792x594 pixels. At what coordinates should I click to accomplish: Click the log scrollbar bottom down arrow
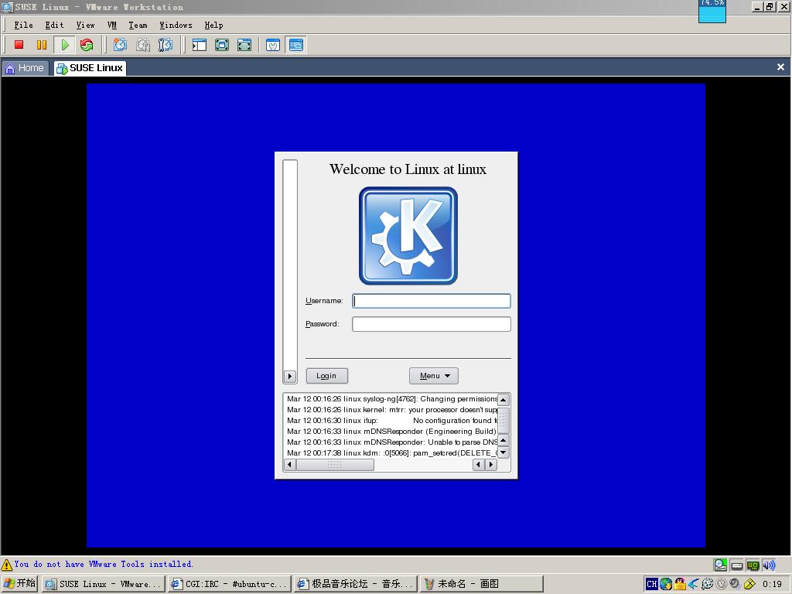503,452
